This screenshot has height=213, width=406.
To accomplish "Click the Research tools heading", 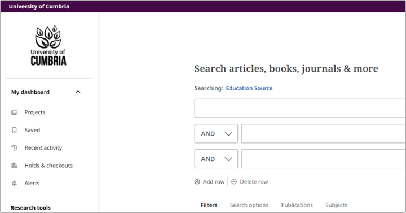I will [x=30, y=208].
